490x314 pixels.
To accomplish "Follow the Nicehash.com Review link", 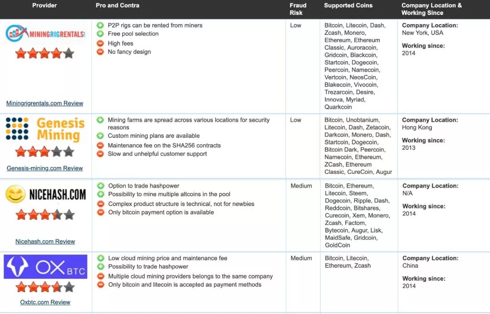I will [x=45, y=241].
